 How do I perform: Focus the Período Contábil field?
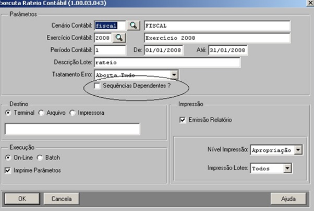click(x=110, y=50)
